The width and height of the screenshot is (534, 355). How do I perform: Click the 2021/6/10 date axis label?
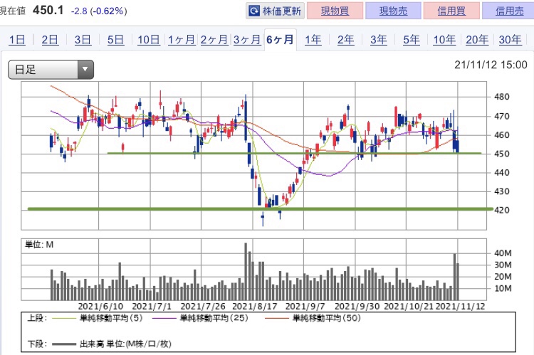pos(100,306)
